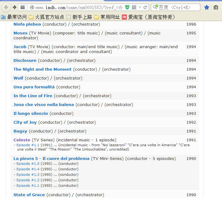This screenshot has width=222, height=198.
Task: Go back with the browser back arrow
Action: 6,7
